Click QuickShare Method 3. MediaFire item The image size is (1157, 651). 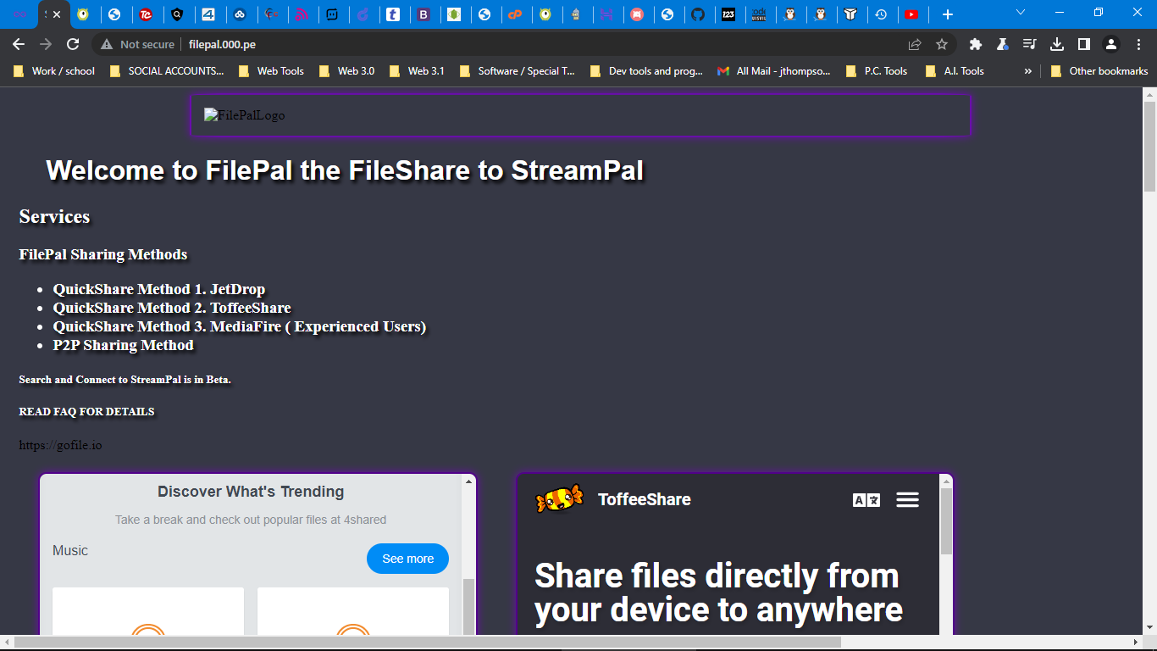(x=240, y=326)
